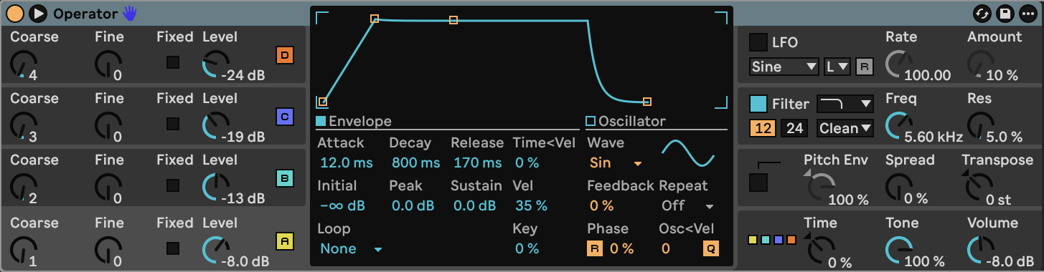
Task: Enable Fixed mode for oscillator D
Action: click(x=173, y=62)
